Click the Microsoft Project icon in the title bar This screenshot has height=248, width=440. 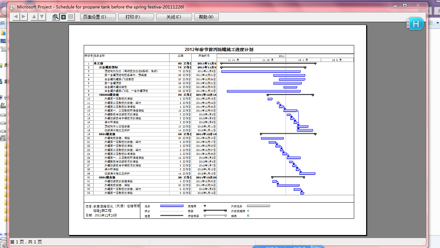pyautogui.click(x=13, y=6)
